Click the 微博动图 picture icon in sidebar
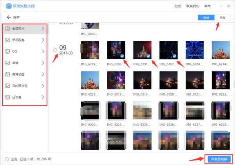This screenshot has width=235, height=165. [x=7, y=74]
